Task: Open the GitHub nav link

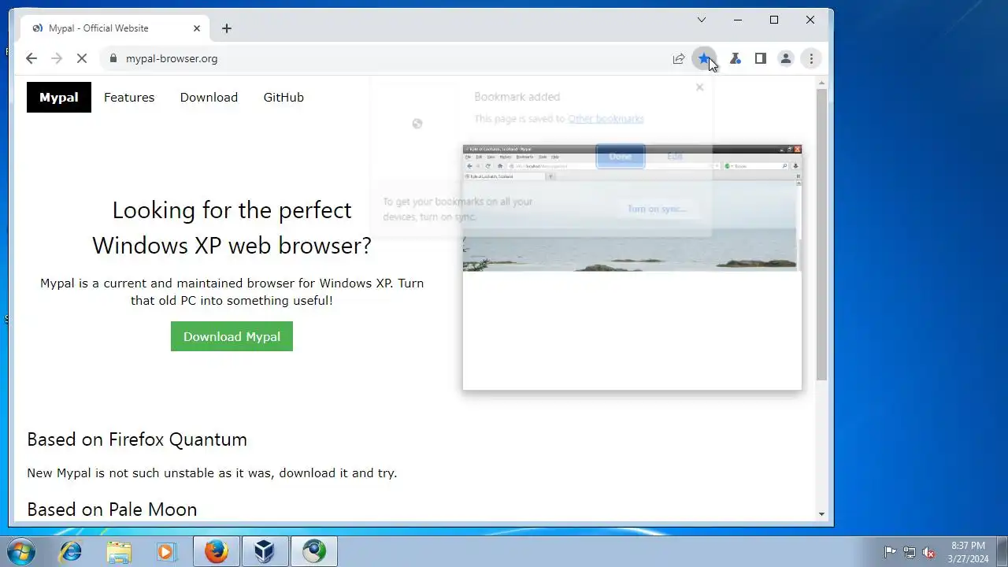Action: point(283,98)
